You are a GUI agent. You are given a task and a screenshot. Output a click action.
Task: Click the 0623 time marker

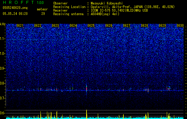click(55, 26)
